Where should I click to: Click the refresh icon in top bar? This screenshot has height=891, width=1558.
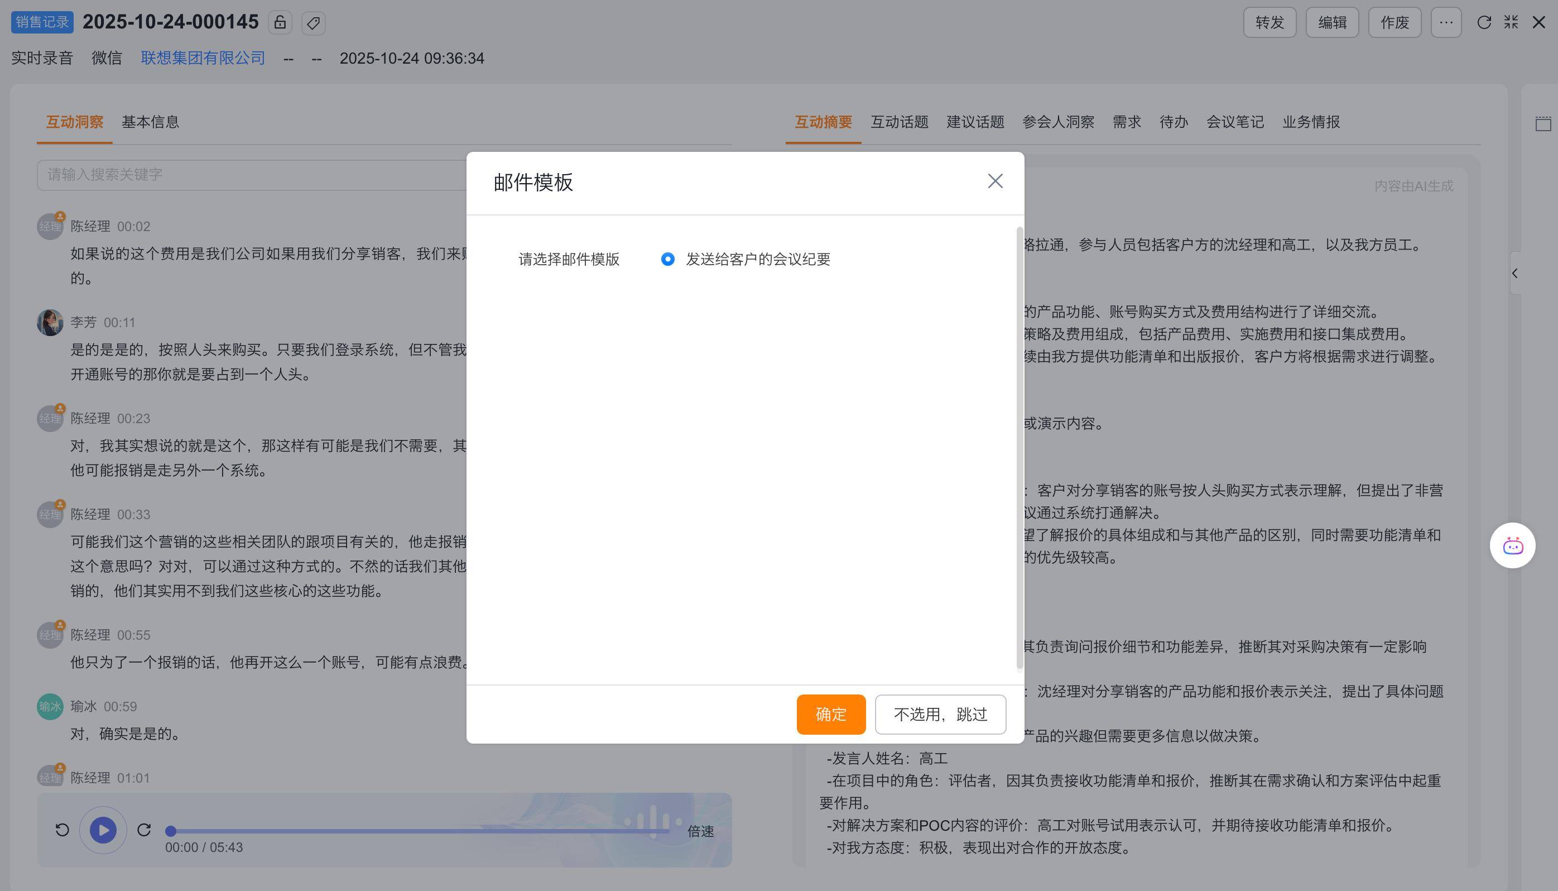pyautogui.click(x=1484, y=23)
